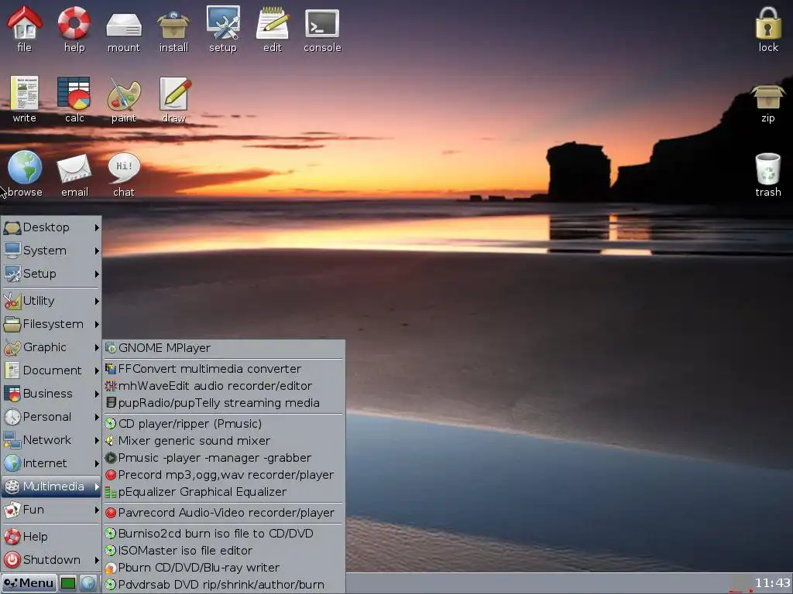Click the Menu start button
The width and height of the screenshot is (793, 594).
click(x=29, y=583)
